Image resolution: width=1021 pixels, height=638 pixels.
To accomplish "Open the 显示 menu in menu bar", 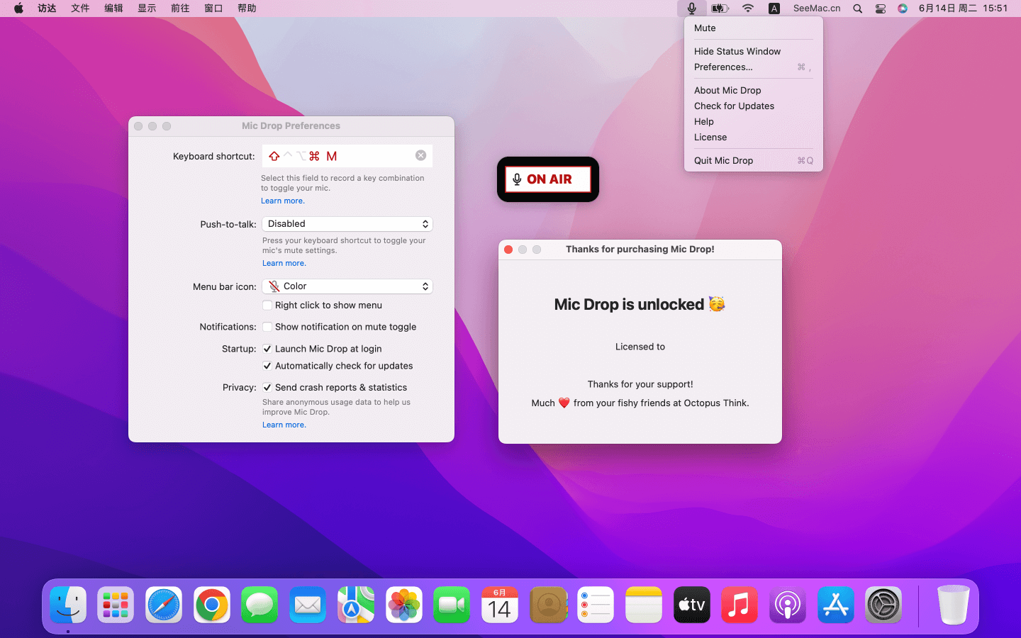I will click(x=147, y=9).
